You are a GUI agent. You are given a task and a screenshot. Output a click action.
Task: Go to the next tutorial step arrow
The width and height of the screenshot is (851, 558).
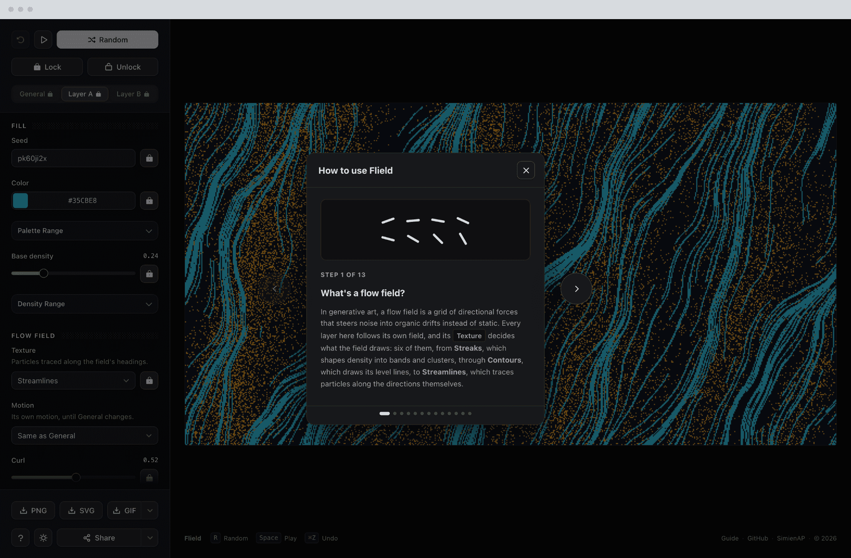pos(576,289)
